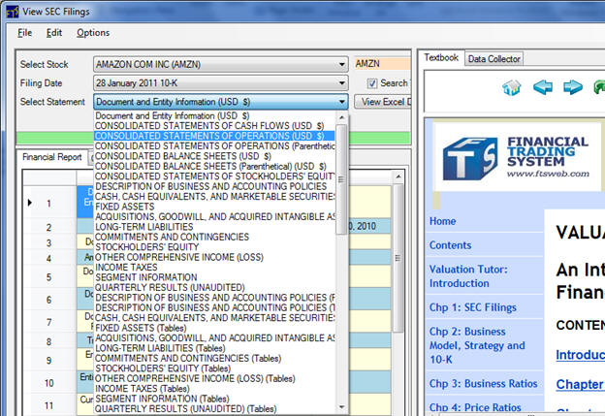Click the Financial Report grid scrollbar thumb
The height and width of the screenshot is (416, 605).
[x=398, y=258]
